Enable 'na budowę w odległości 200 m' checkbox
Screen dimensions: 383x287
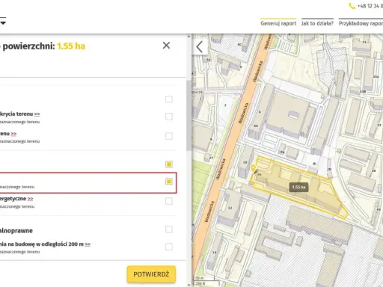[169, 247]
